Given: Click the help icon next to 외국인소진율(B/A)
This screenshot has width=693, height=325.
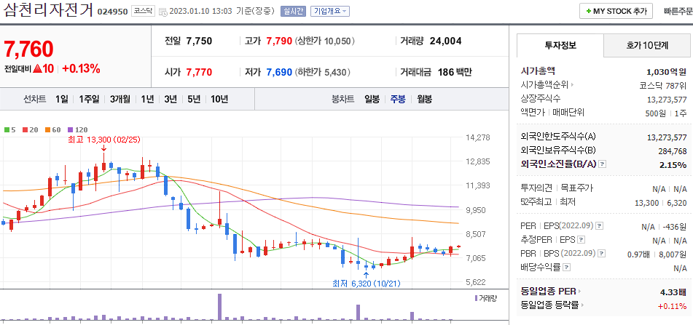Looking at the screenshot, I should click(603, 164).
